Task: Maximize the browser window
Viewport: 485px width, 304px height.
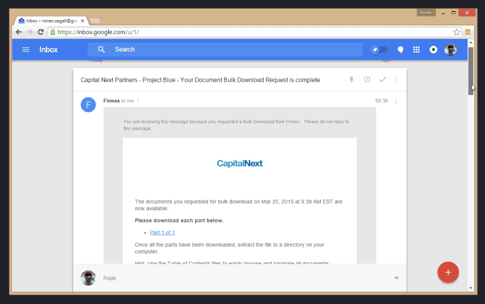Action: 453,13
